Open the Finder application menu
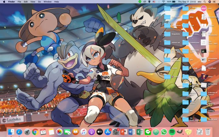219x137 pixels. [x=11, y=2]
